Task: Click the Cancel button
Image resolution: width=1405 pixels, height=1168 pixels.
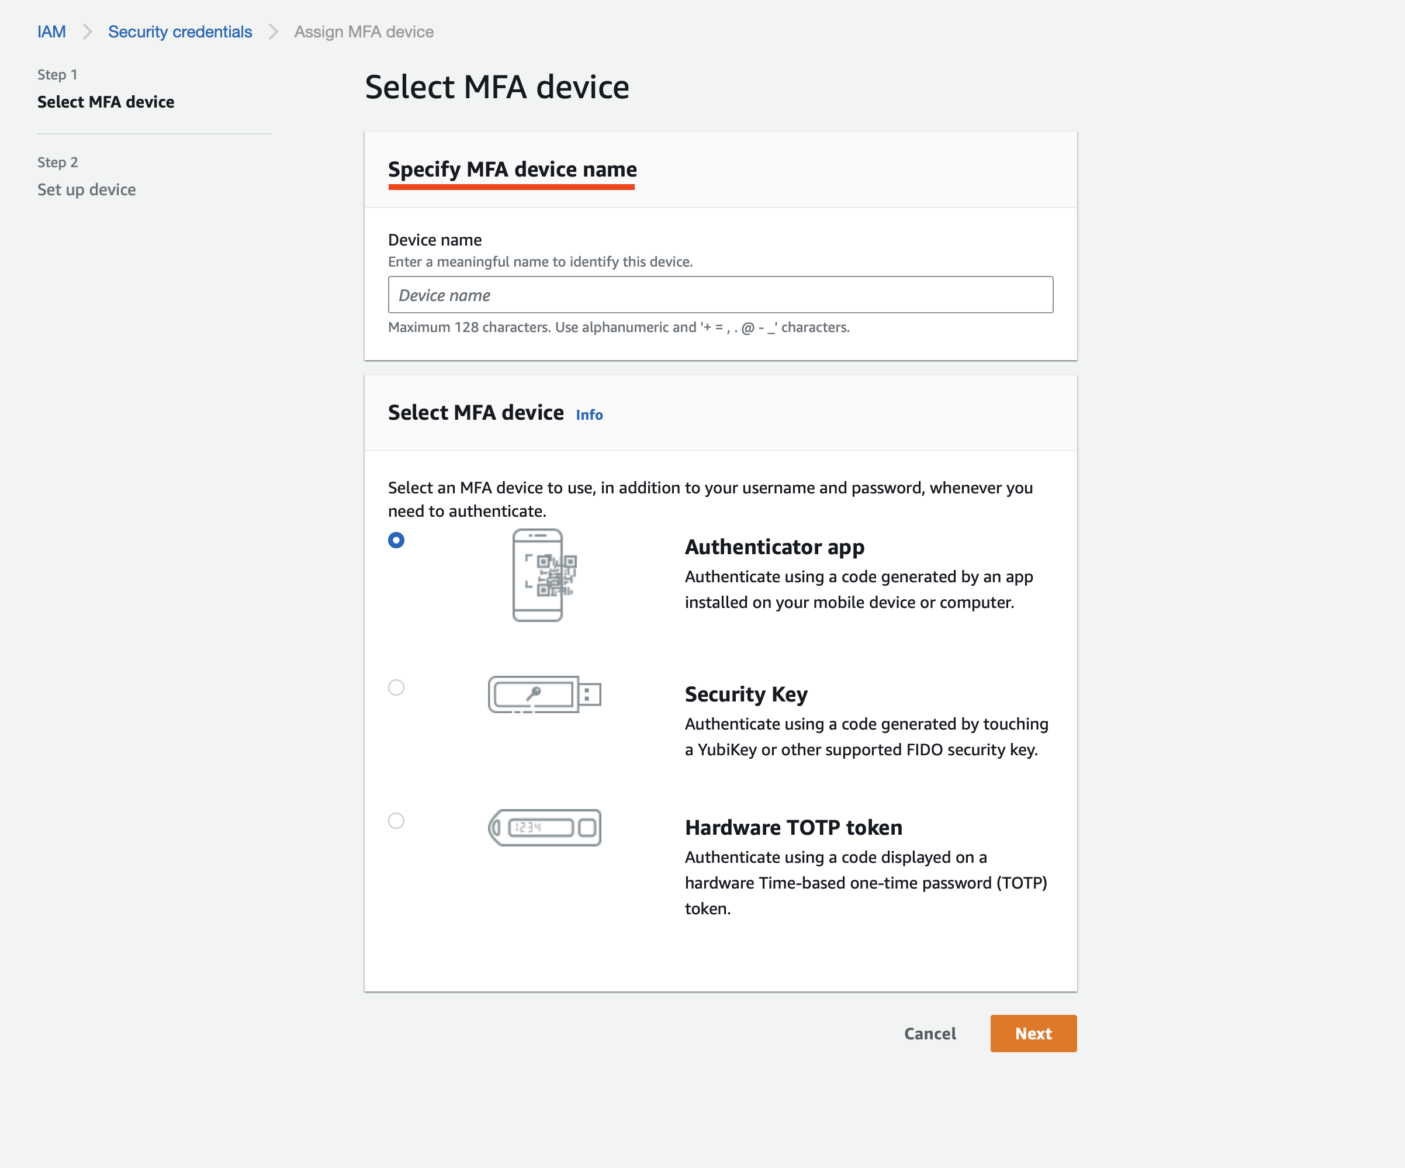Action: (x=929, y=1034)
